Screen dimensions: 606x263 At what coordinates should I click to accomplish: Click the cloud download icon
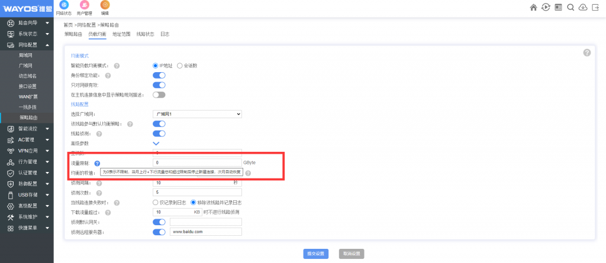pos(583,7)
